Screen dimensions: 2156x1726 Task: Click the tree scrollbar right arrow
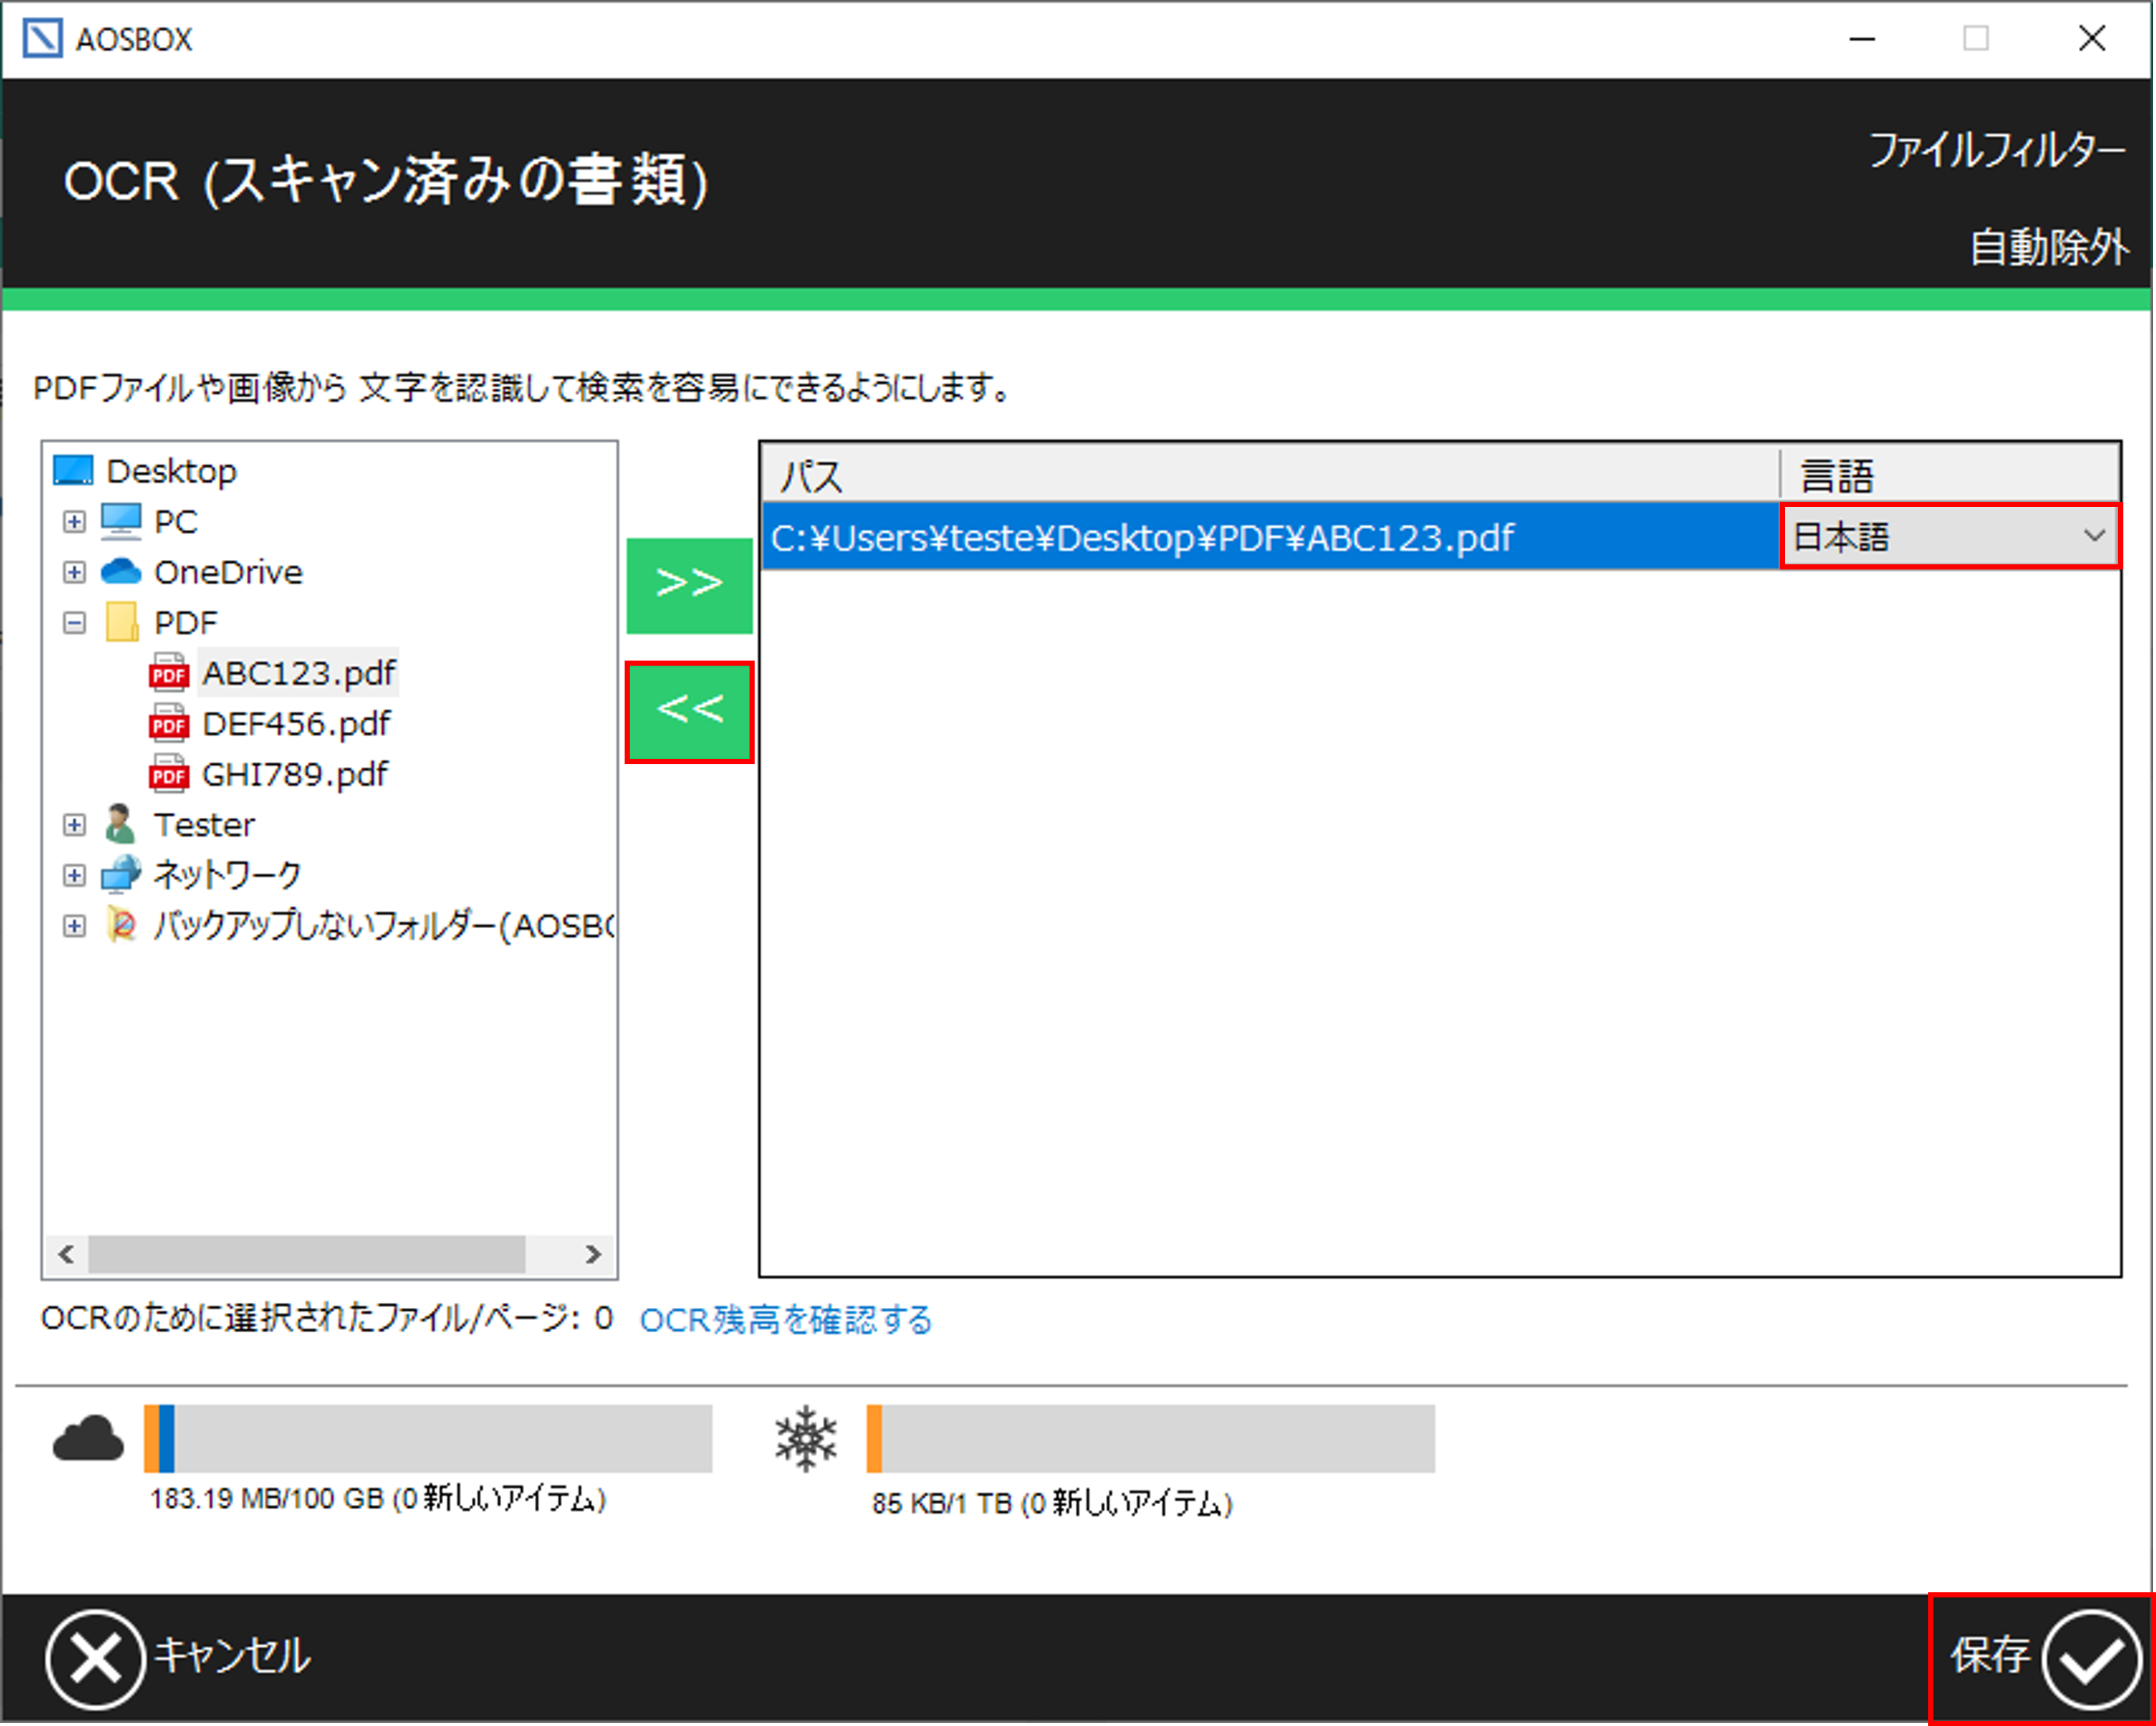(593, 1254)
